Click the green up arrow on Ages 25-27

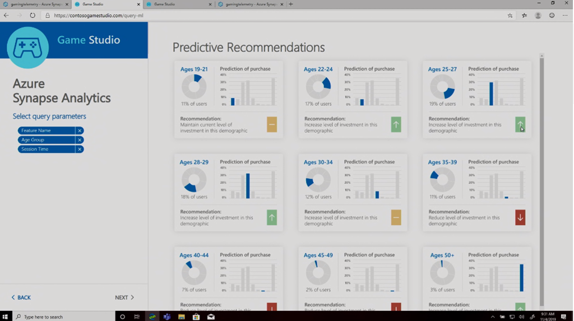pos(520,124)
